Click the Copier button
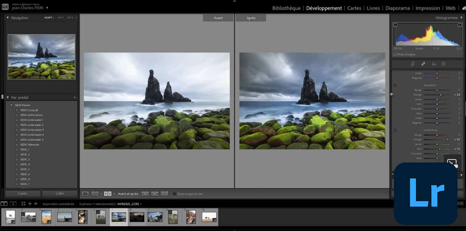466x231 pixels. point(23,194)
